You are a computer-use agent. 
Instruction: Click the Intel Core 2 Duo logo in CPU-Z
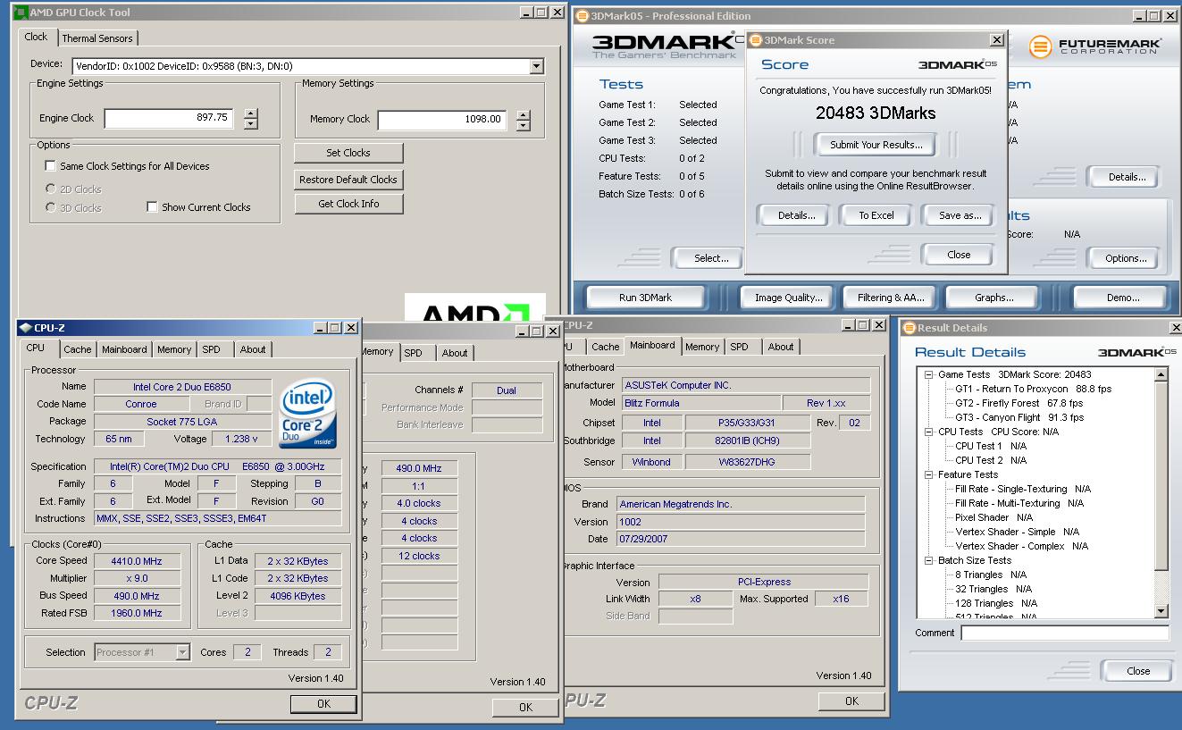(308, 414)
